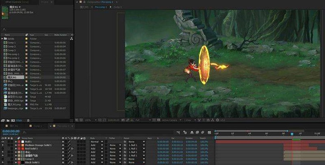Image resolution: width=325 pixels, height=165 pixels.
Task: Open the Active Camera dropdown
Action: [171, 120]
